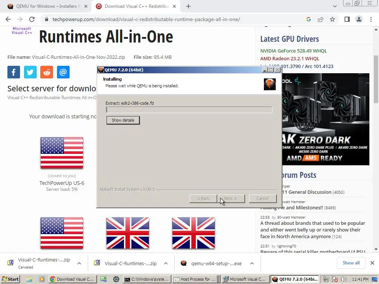Click the QEMU install progress bar

tap(189, 110)
